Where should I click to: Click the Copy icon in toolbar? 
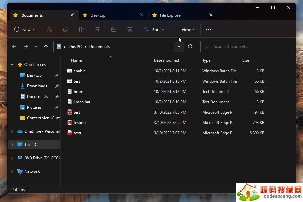click(66, 30)
